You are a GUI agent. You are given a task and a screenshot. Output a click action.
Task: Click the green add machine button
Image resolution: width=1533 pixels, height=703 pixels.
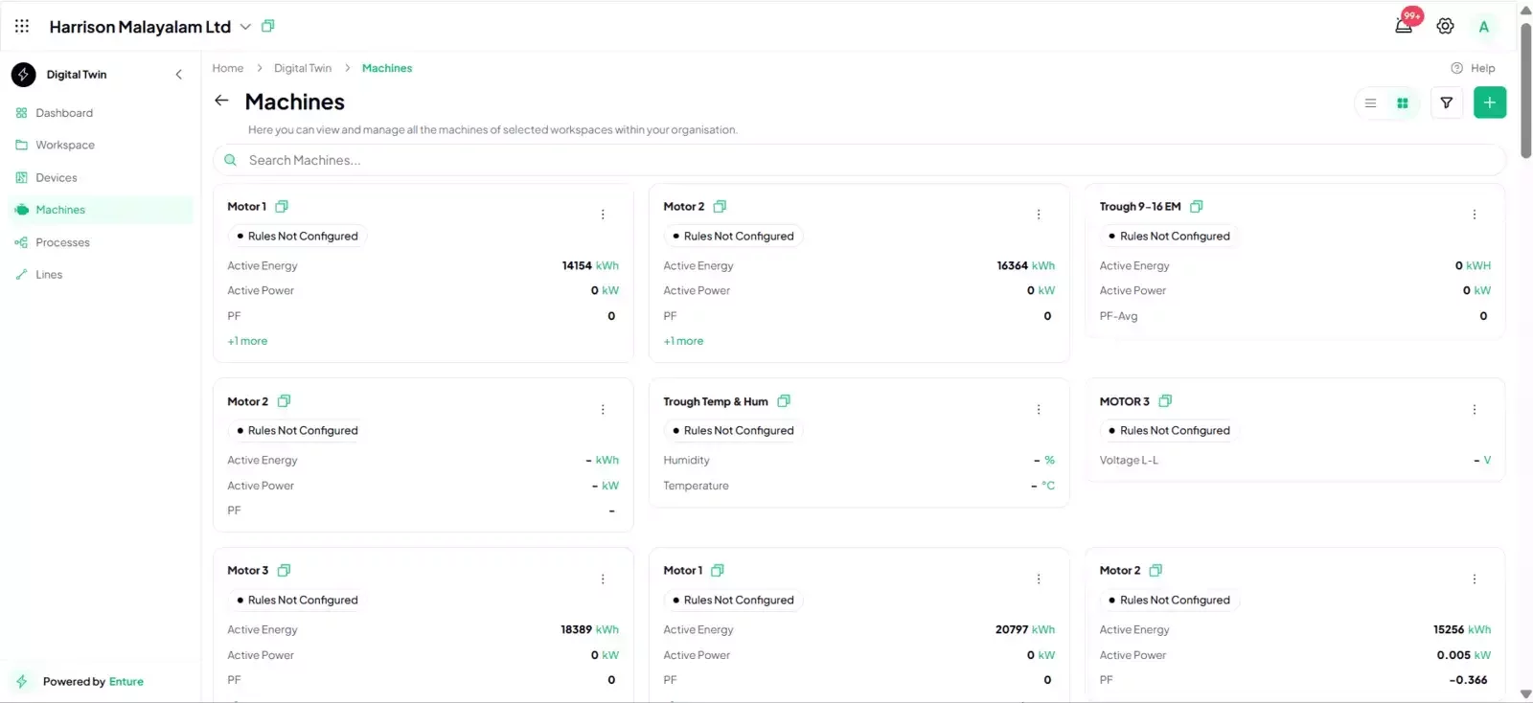[x=1489, y=102]
